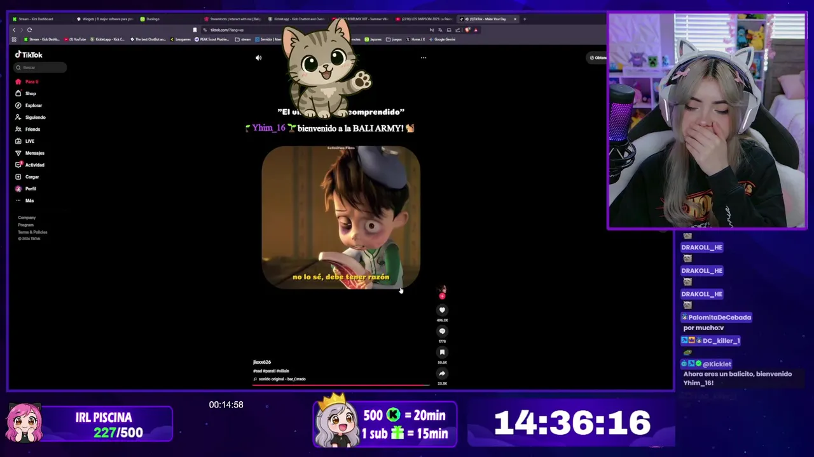Image resolution: width=814 pixels, height=457 pixels.
Task: Open the Google Gemini bookmark
Action: click(x=442, y=39)
